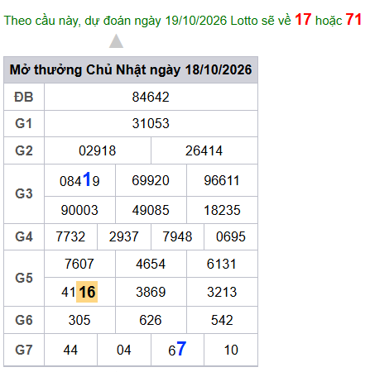Click the G2 row label

(24, 150)
